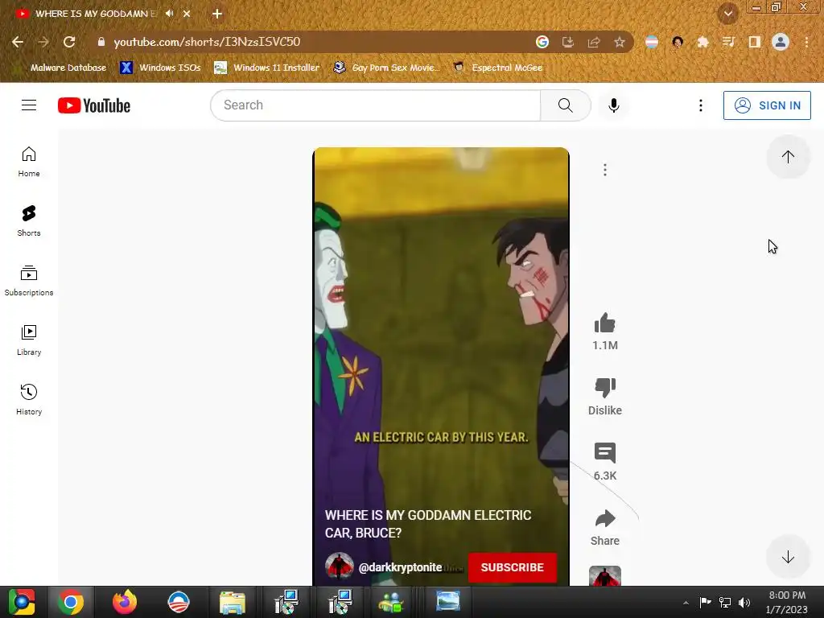
Task: Open History in the sidebar
Action: click(x=29, y=399)
